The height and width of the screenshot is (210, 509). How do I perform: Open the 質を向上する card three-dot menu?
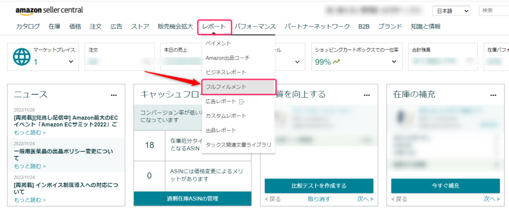(x=367, y=95)
